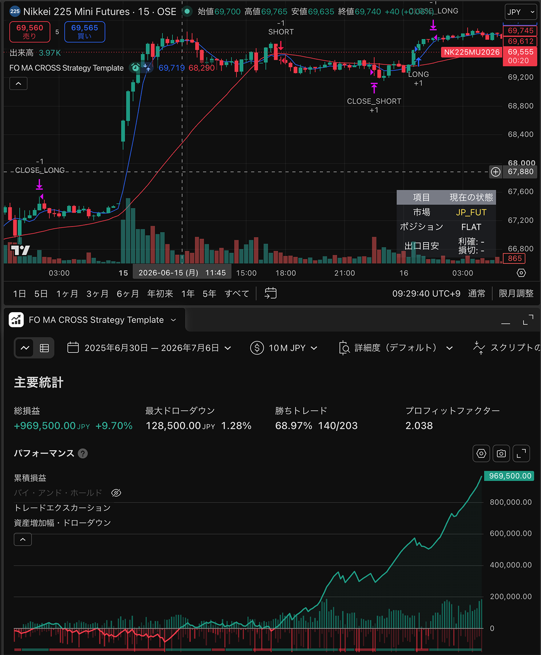Open the go-to-date calendar icon
The image size is (541, 655).
tap(270, 293)
